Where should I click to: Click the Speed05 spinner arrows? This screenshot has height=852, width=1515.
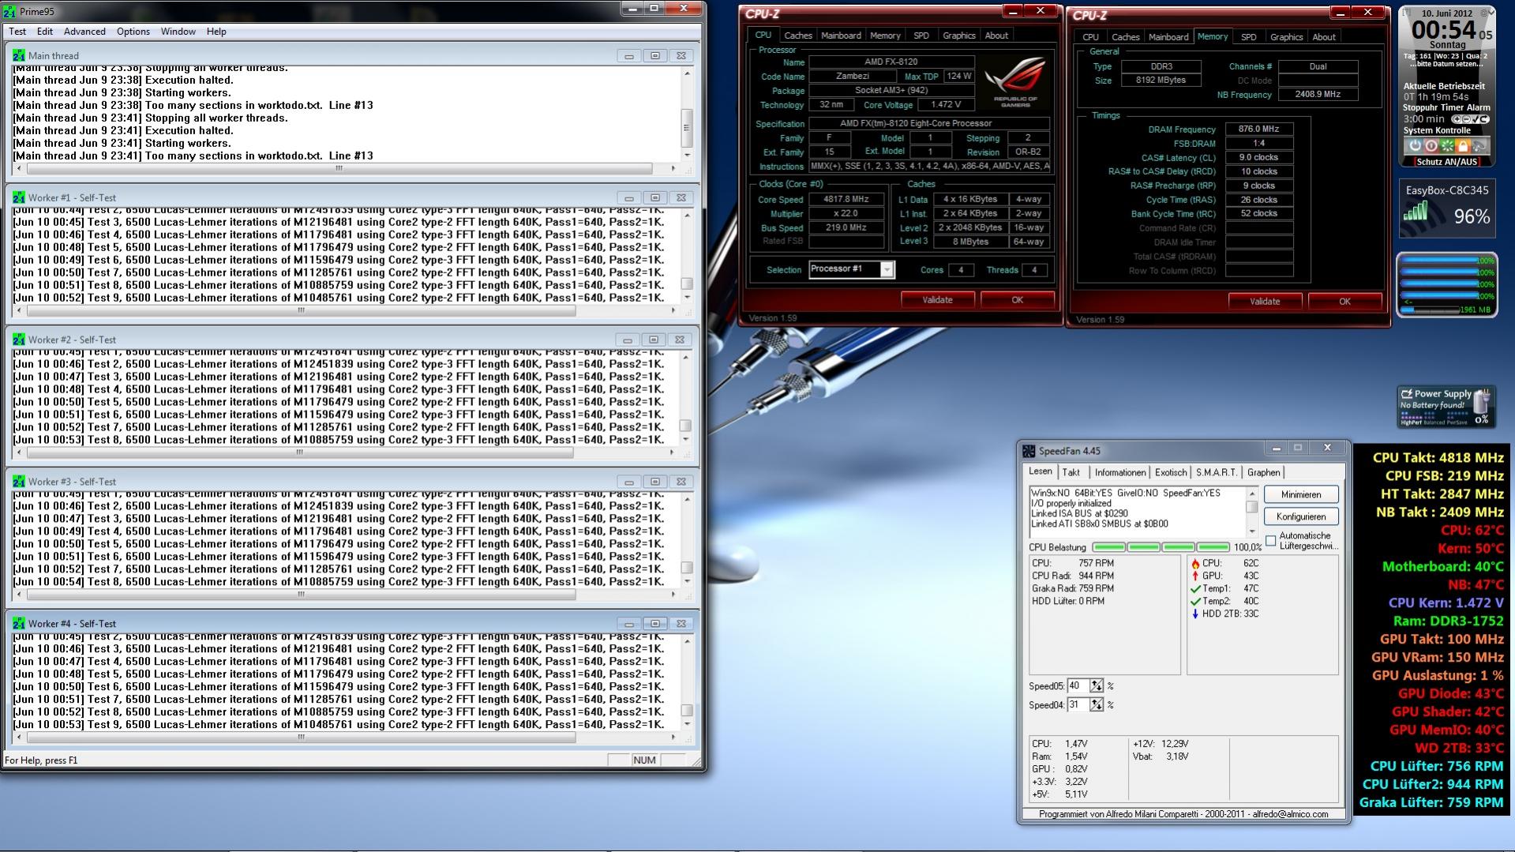point(1097,686)
